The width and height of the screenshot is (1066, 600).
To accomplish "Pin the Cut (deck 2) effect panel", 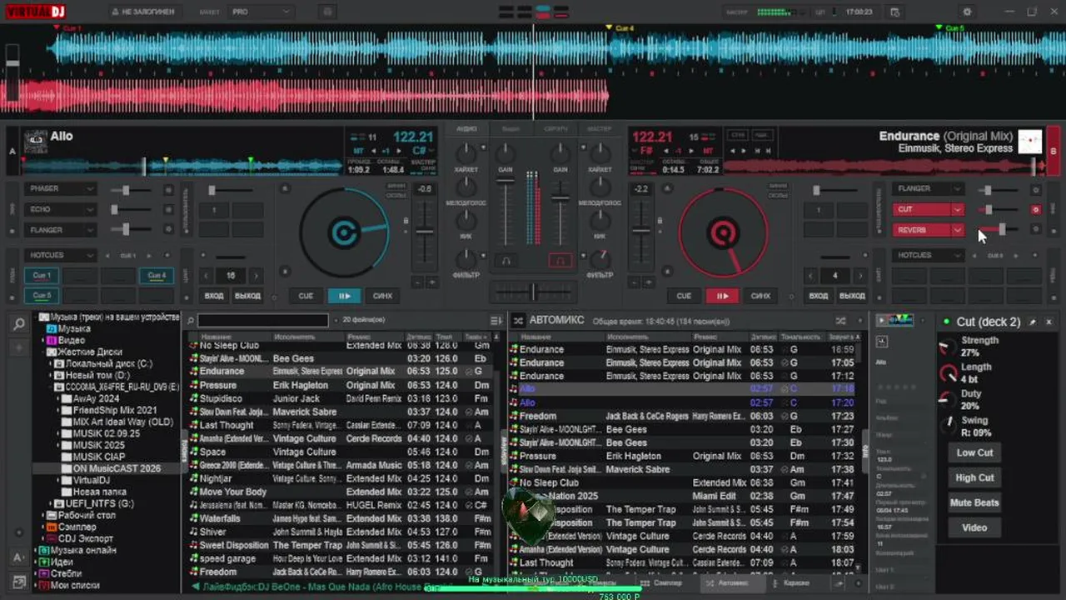I will [1033, 322].
